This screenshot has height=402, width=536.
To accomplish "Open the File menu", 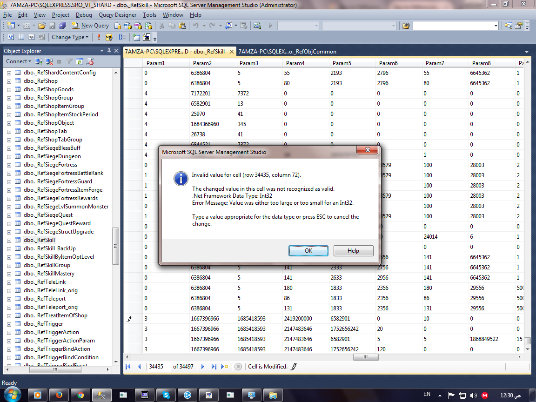I will 7,15.
